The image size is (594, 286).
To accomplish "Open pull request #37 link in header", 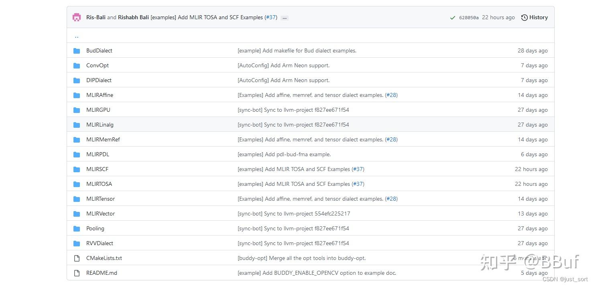I will coord(271,18).
